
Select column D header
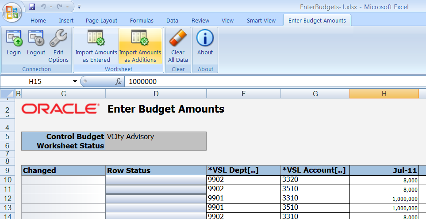click(x=156, y=94)
